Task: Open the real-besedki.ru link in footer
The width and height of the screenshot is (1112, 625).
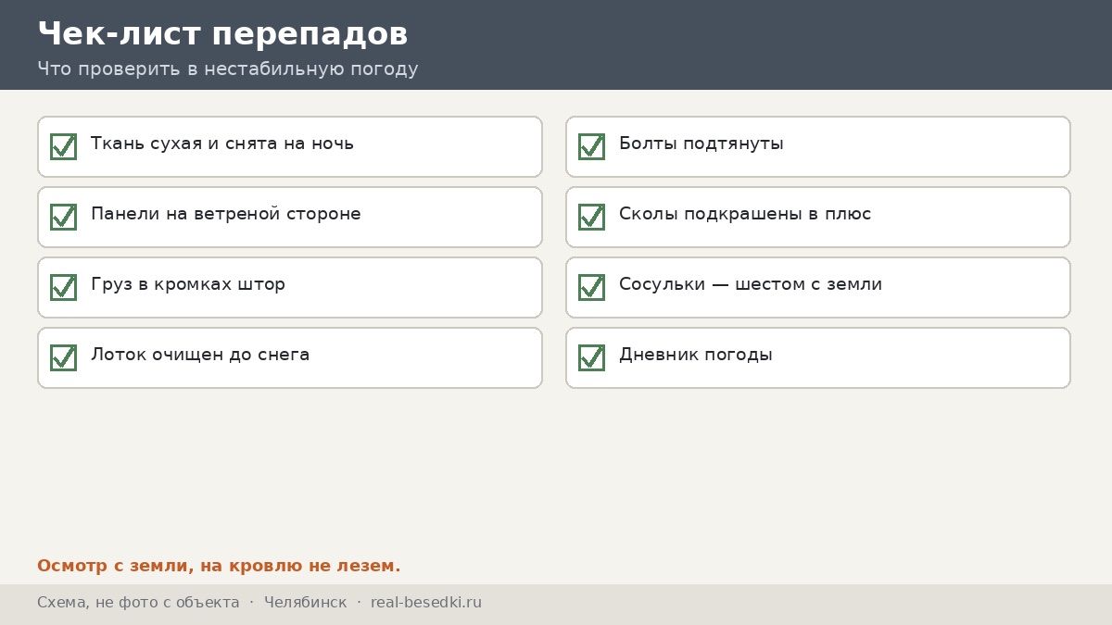Action: click(x=426, y=603)
